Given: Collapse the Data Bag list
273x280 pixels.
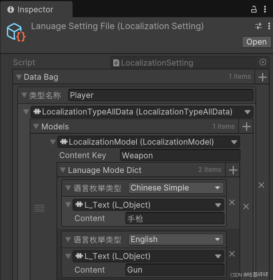Looking at the screenshot, I should 19,77.
